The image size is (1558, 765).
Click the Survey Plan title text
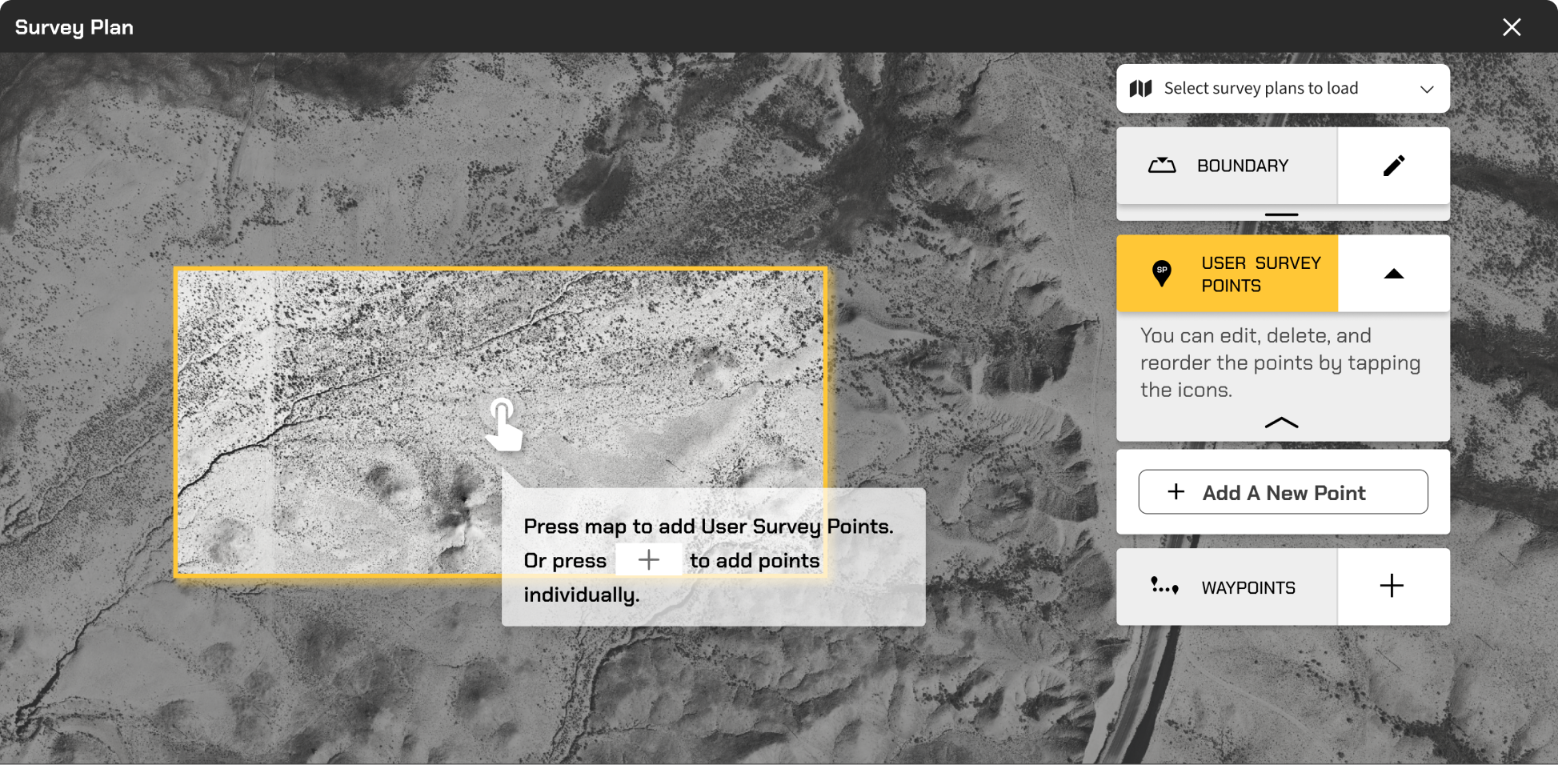[x=74, y=27]
